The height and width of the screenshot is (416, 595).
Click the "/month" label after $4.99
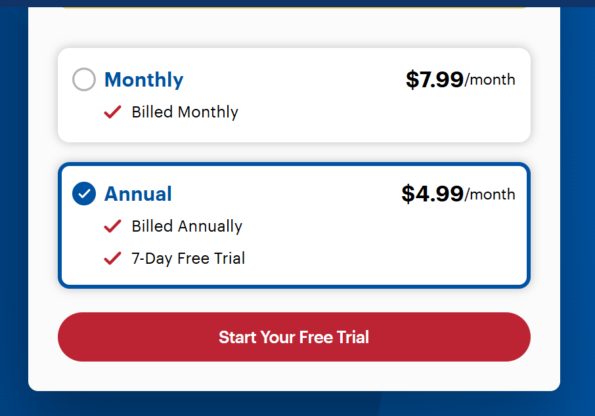click(490, 194)
